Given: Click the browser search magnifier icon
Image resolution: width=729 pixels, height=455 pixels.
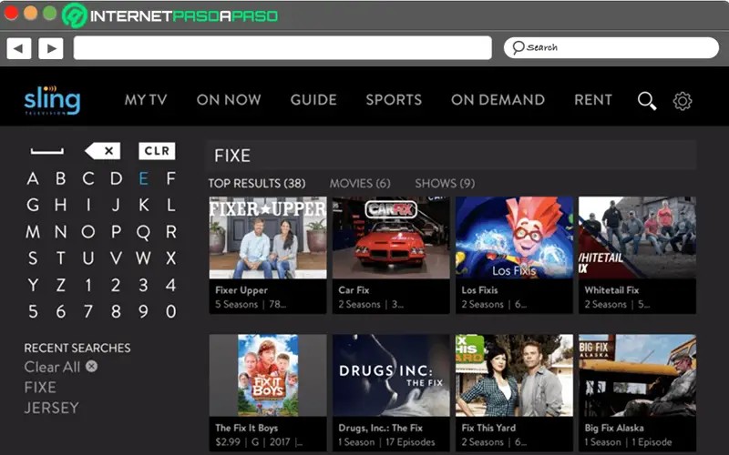Looking at the screenshot, I should (x=518, y=47).
